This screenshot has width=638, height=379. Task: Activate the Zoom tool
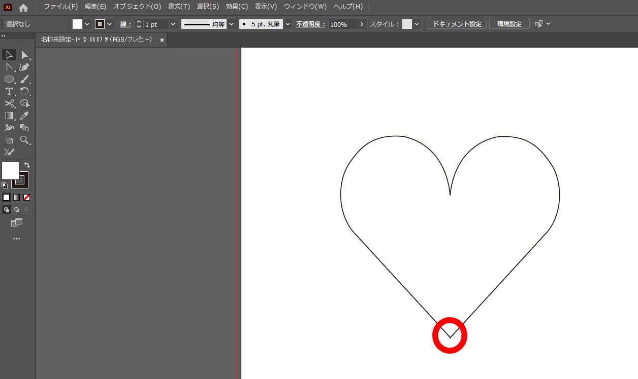25,140
